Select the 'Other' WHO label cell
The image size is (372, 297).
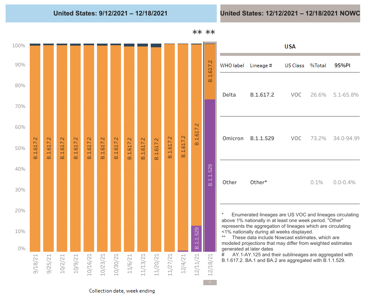[x=229, y=183]
